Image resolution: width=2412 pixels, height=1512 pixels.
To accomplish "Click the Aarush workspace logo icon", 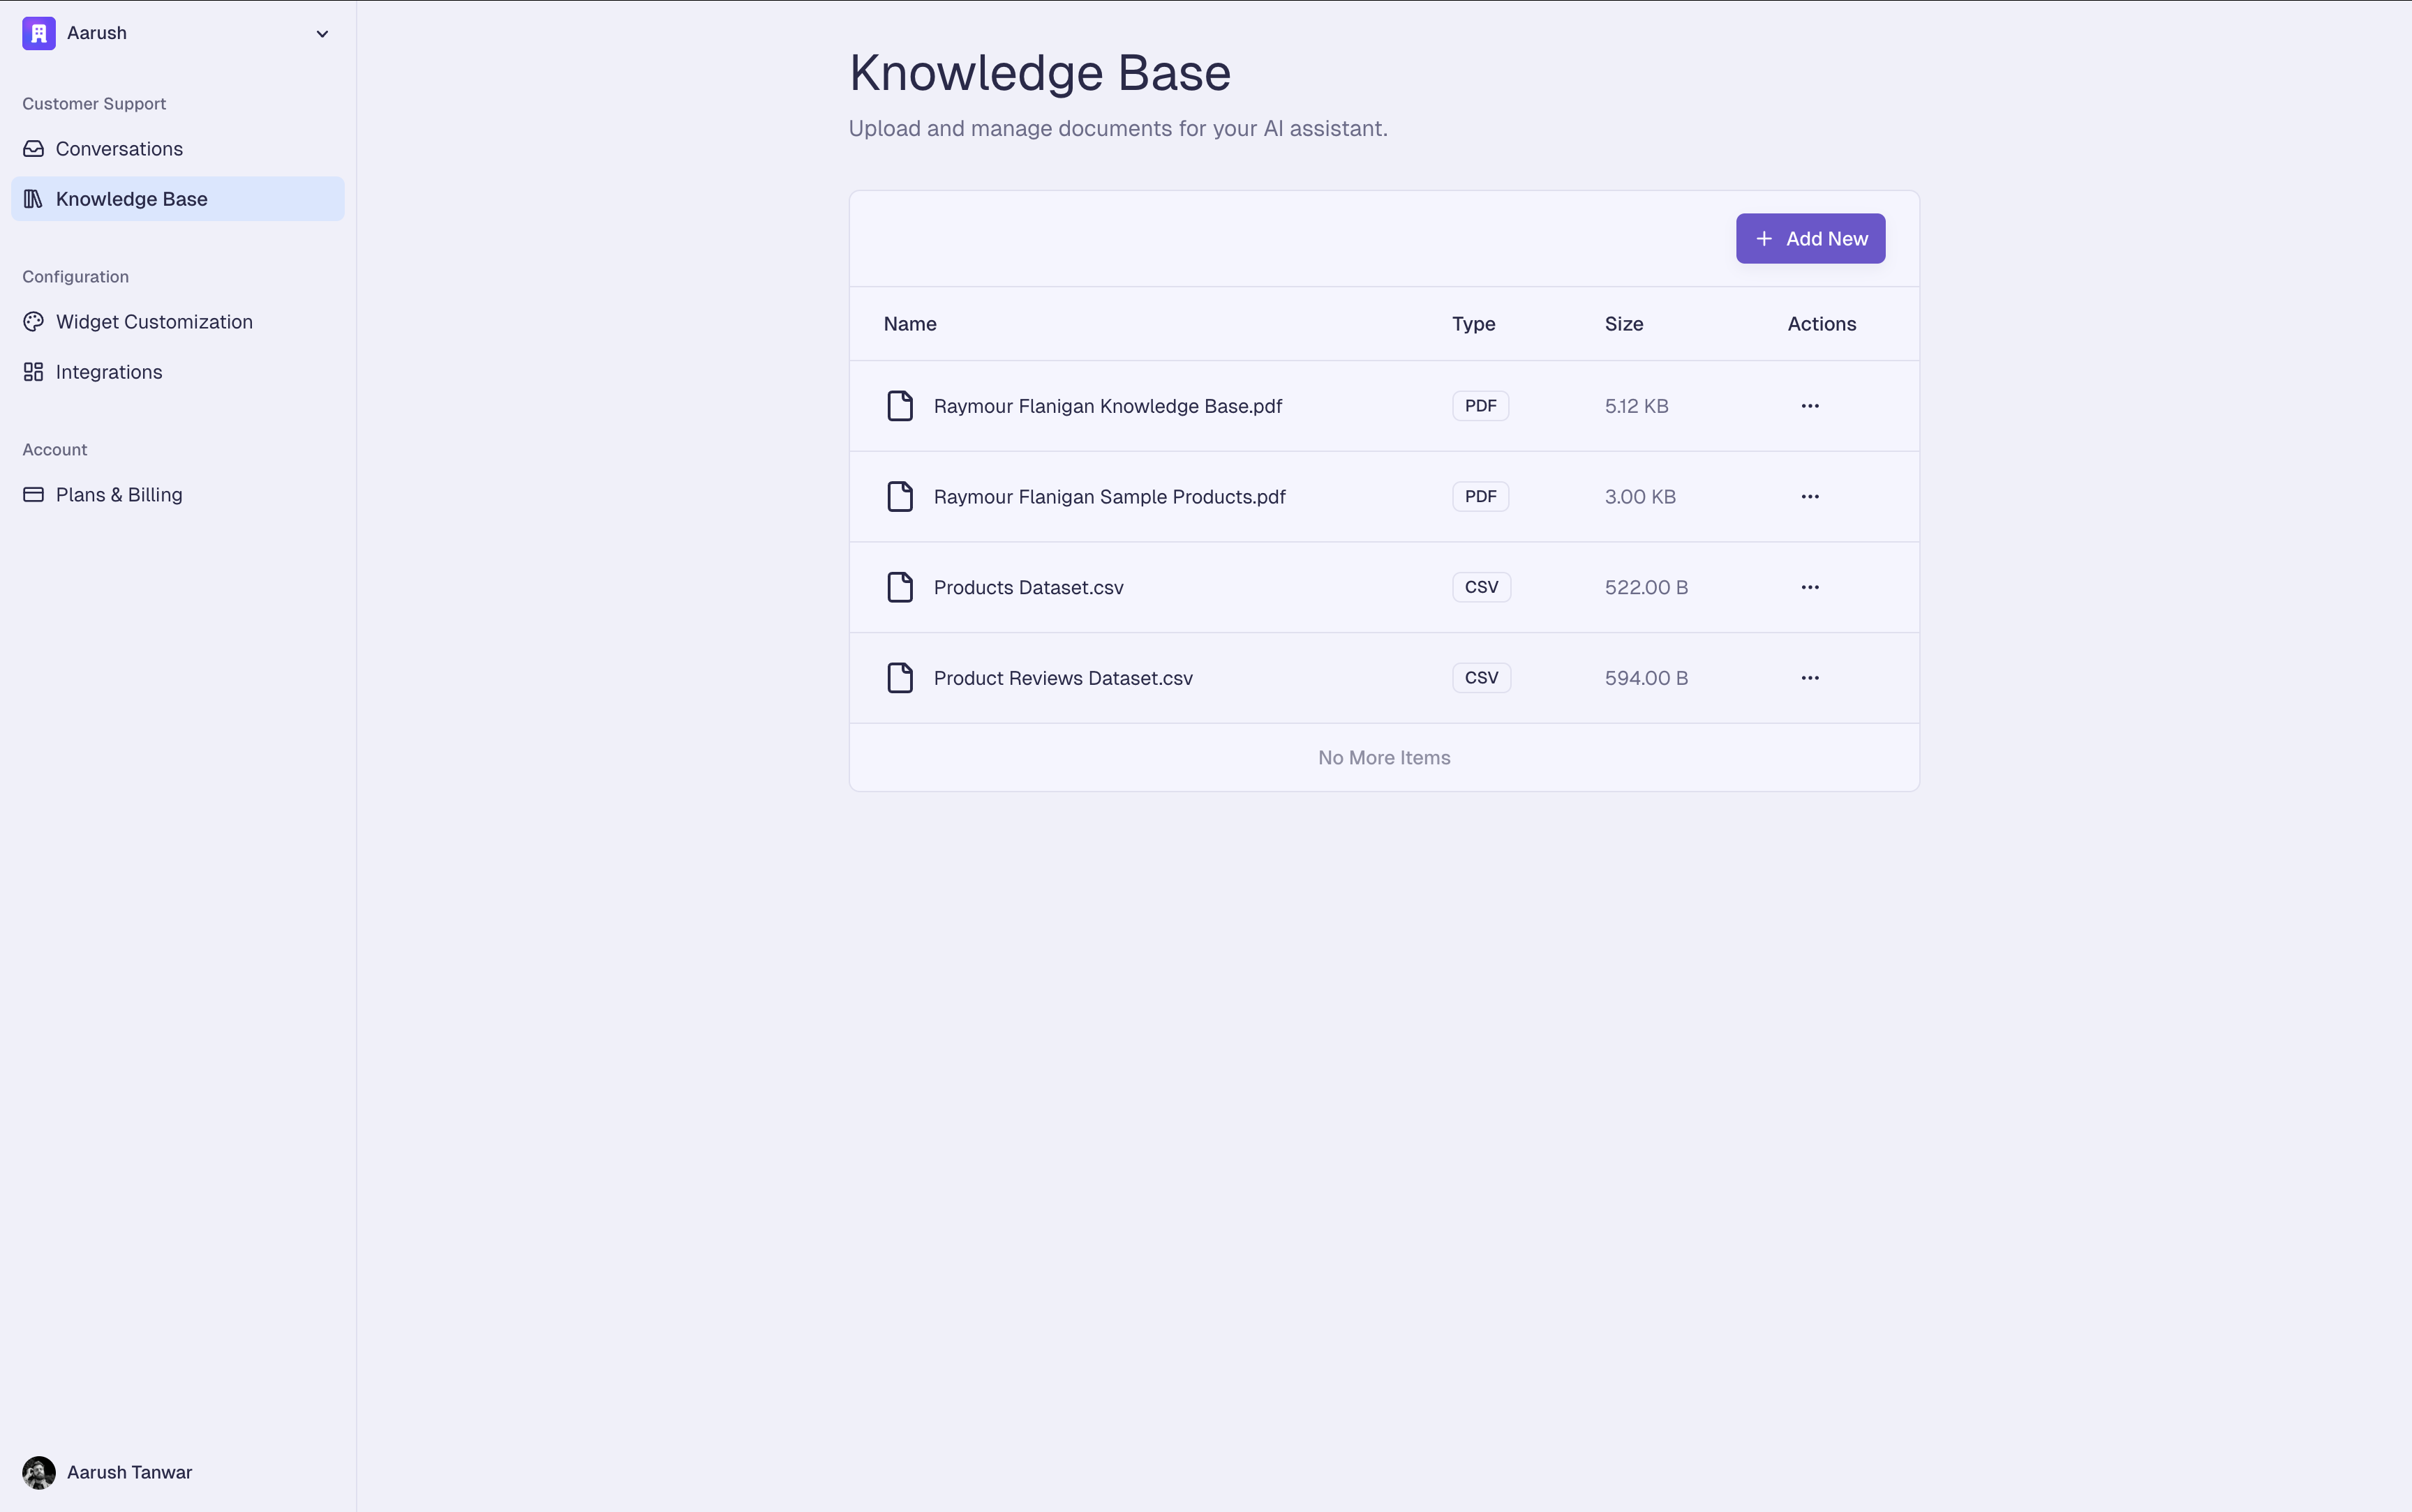I will pyautogui.click(x=38, y=33).
